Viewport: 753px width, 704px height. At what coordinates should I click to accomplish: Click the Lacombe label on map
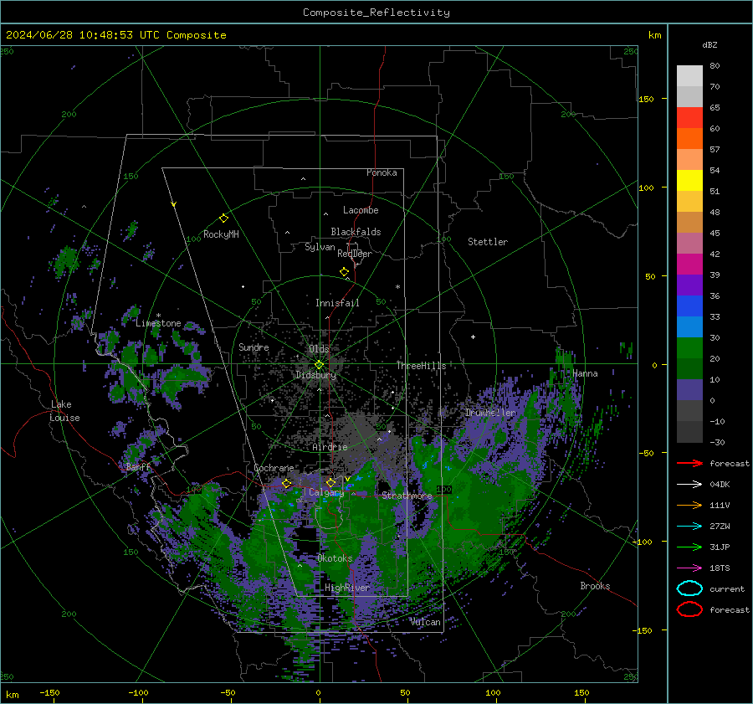click(x=361, y=210)
